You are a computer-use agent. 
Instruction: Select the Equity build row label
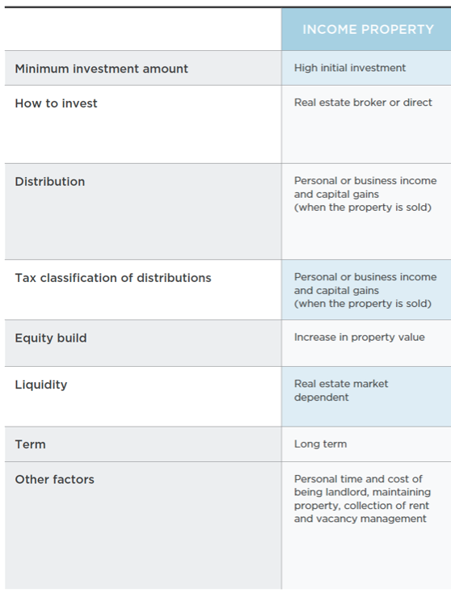point(51,338)
